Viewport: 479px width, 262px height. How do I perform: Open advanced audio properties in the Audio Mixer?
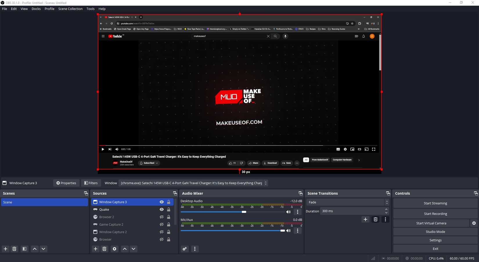pyautogui.click(x=185, y=249)
